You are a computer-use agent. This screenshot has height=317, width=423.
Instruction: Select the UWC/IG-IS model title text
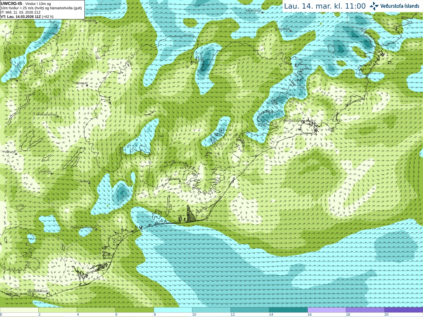pos(12,3)
